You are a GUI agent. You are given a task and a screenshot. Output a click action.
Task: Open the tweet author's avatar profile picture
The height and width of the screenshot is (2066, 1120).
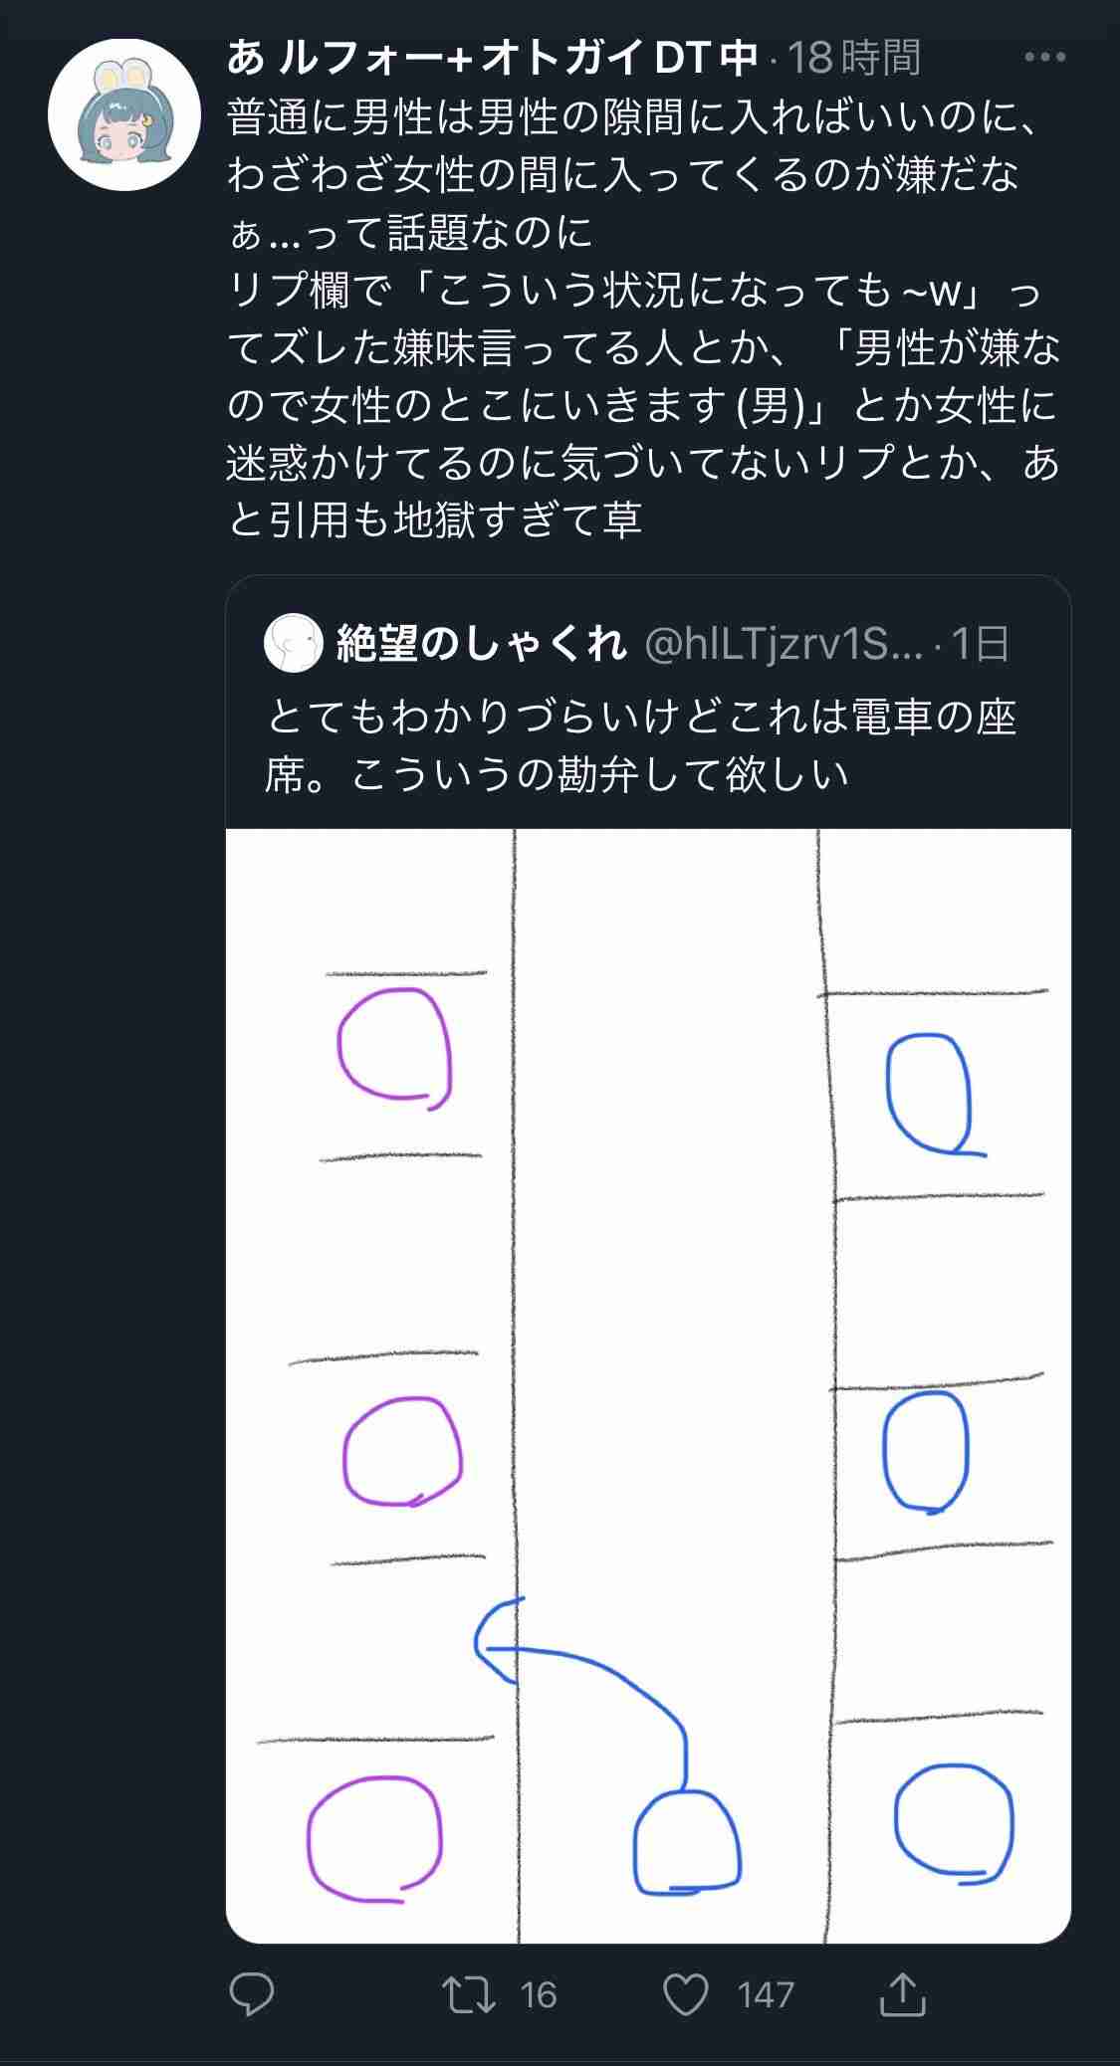point(123,114)
